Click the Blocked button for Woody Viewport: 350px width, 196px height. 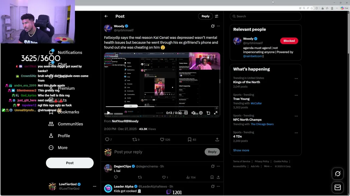(x=289, y=41)
